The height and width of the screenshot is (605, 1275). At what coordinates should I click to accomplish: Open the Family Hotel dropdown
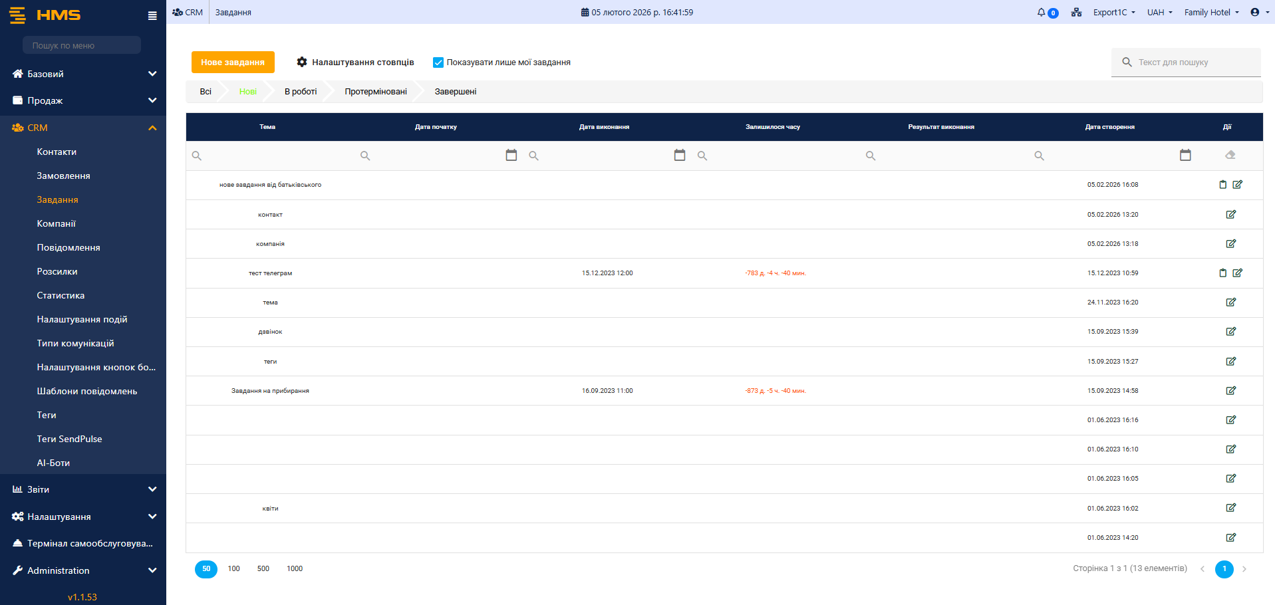[x=1211, y=13]
